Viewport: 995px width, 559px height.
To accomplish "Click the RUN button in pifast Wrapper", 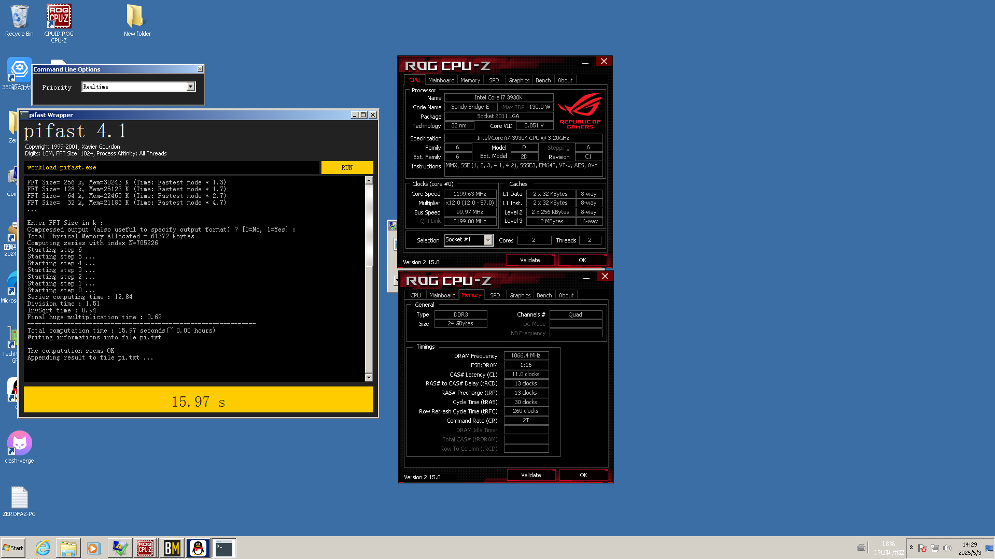I will [x=347, y=168].
